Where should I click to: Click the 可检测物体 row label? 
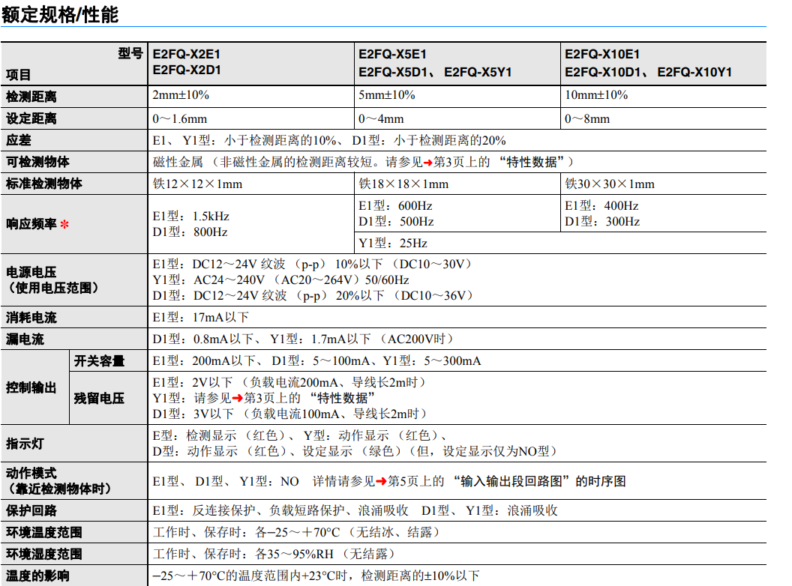(38, 162)
